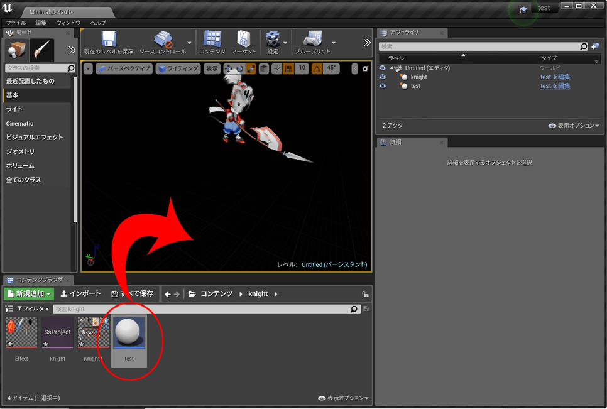The image size is (607, 409).
Task: Click the 新規追加 button
Action: (29, 293)
